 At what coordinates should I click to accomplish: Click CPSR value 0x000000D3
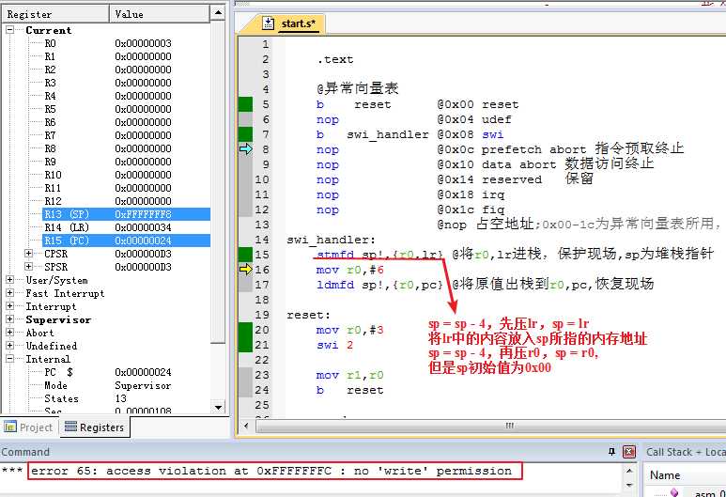[x=143, y=254]
